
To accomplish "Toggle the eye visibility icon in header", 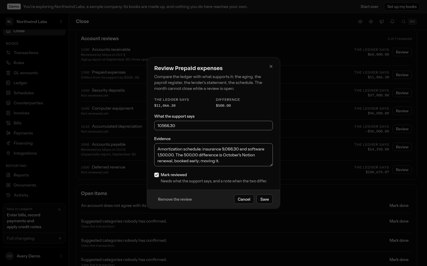I will tap(360, 22).
